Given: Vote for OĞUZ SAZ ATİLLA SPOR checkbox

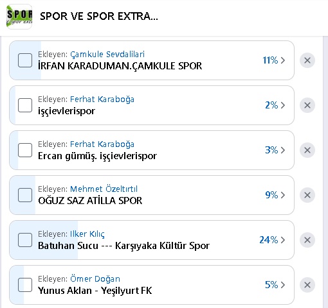Looking at the screenshot, I should (25, 195).
